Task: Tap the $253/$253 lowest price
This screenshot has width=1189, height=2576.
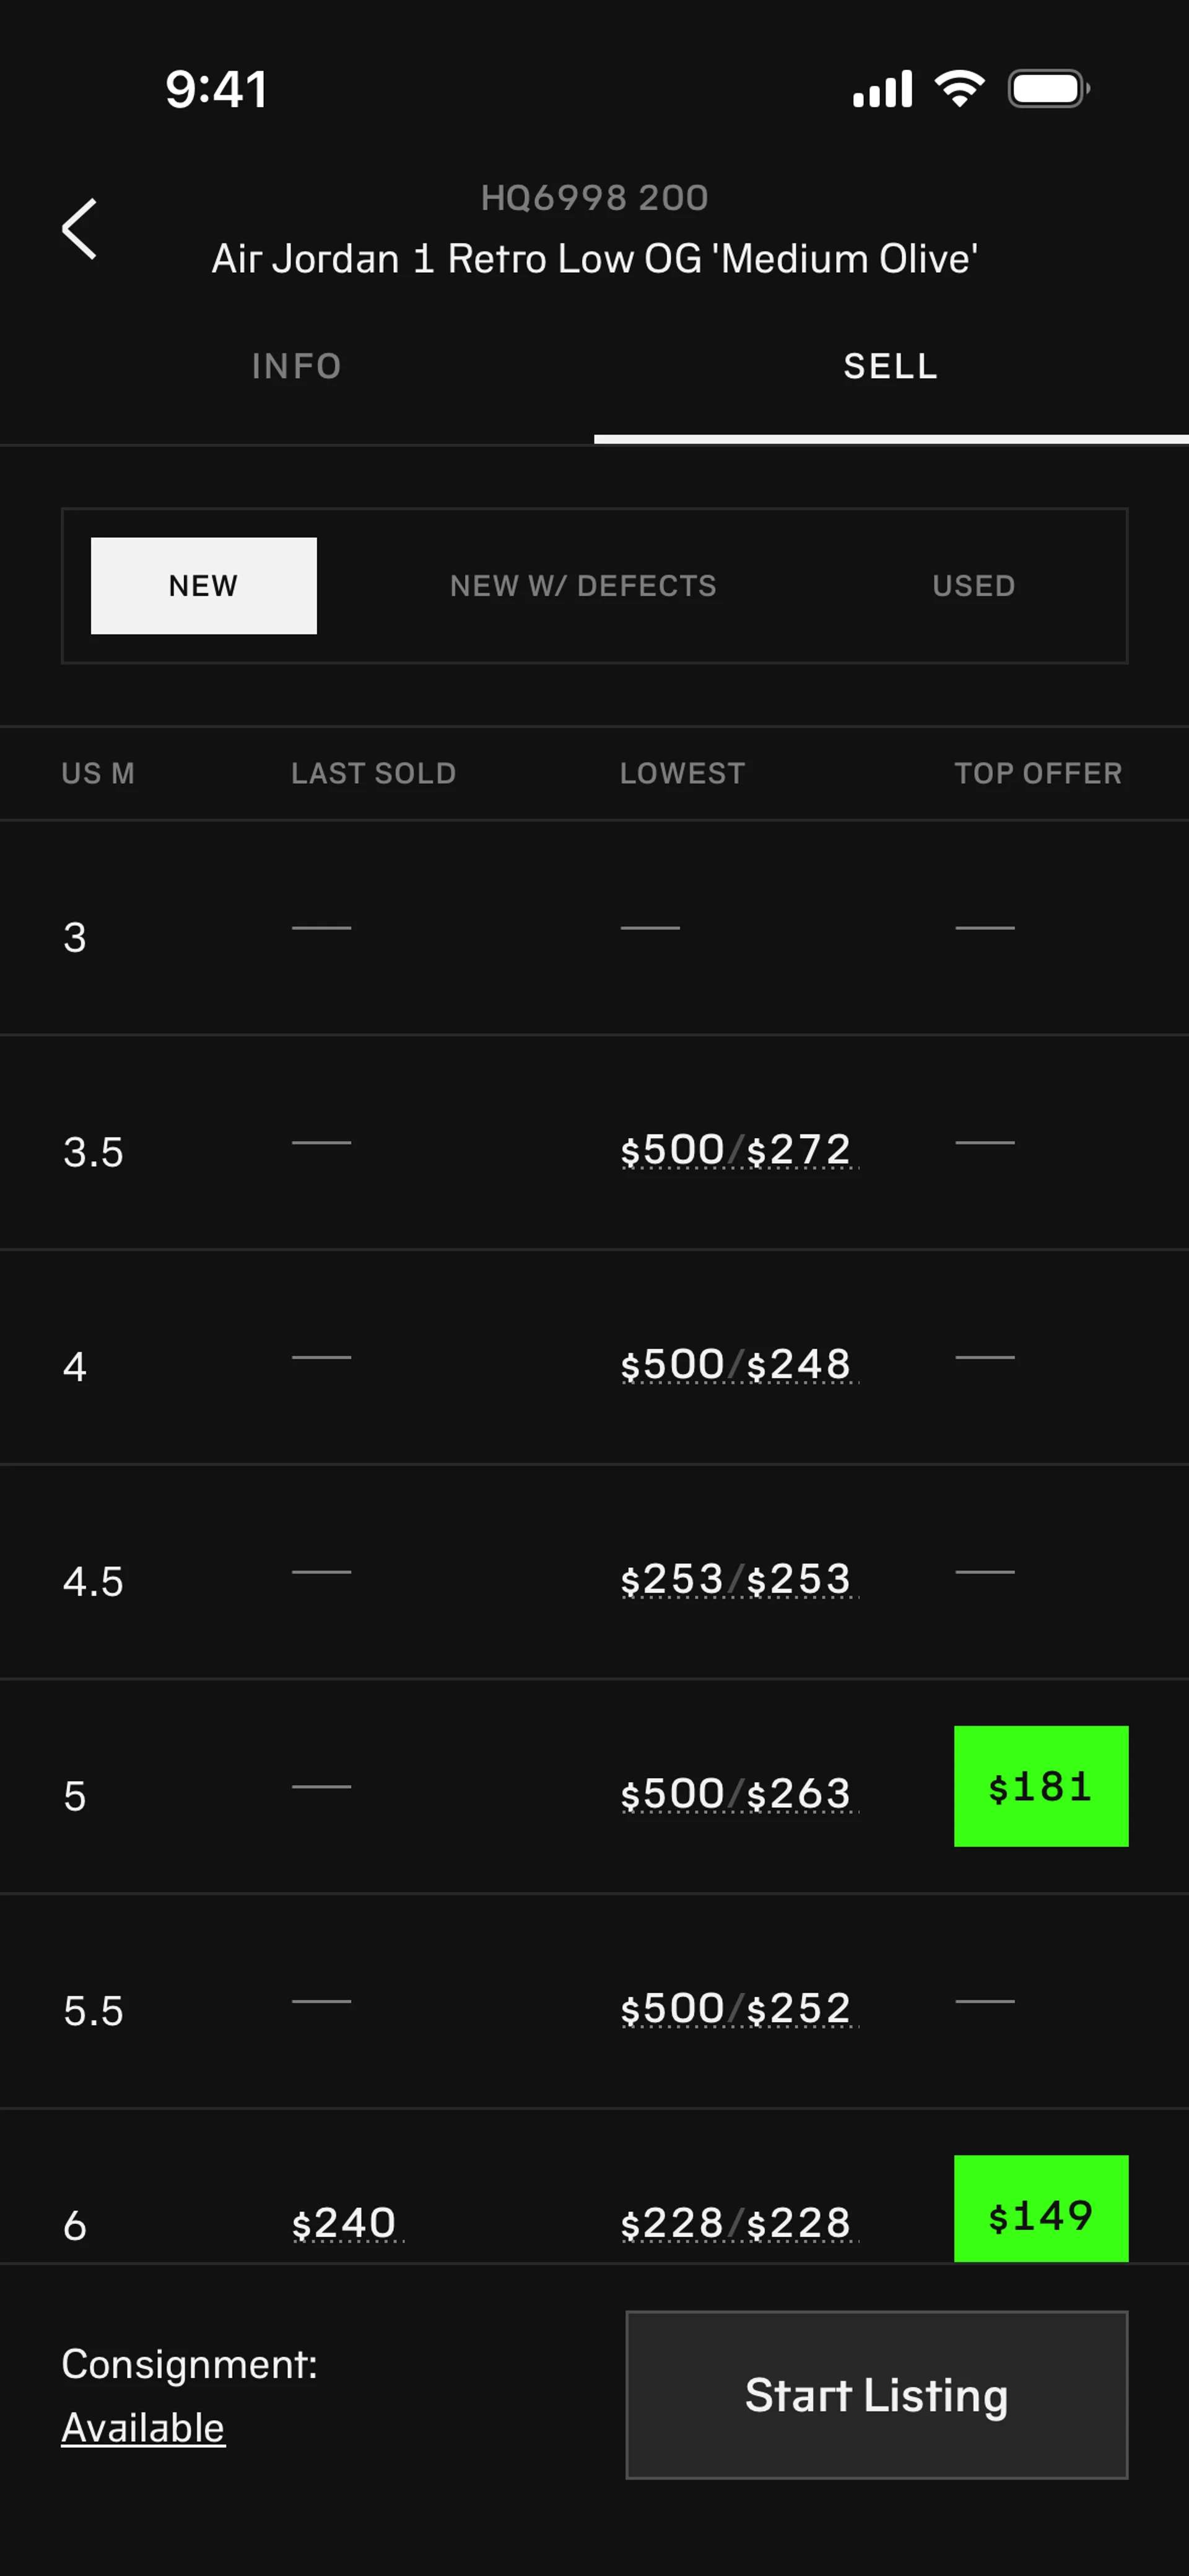Action: [x=736, y=1580]
